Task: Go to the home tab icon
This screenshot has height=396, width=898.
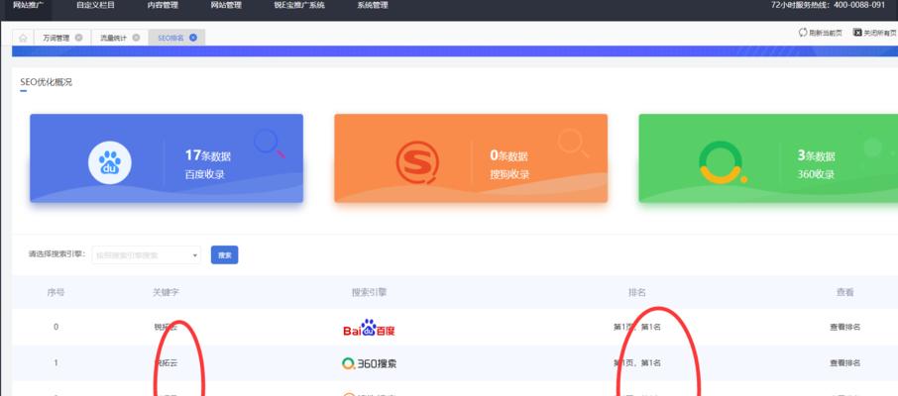Action: tap(23, 38)
